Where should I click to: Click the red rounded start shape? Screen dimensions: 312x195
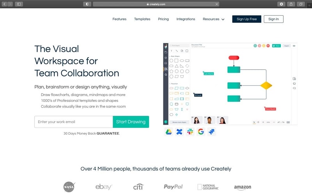[x=234, y=58]
